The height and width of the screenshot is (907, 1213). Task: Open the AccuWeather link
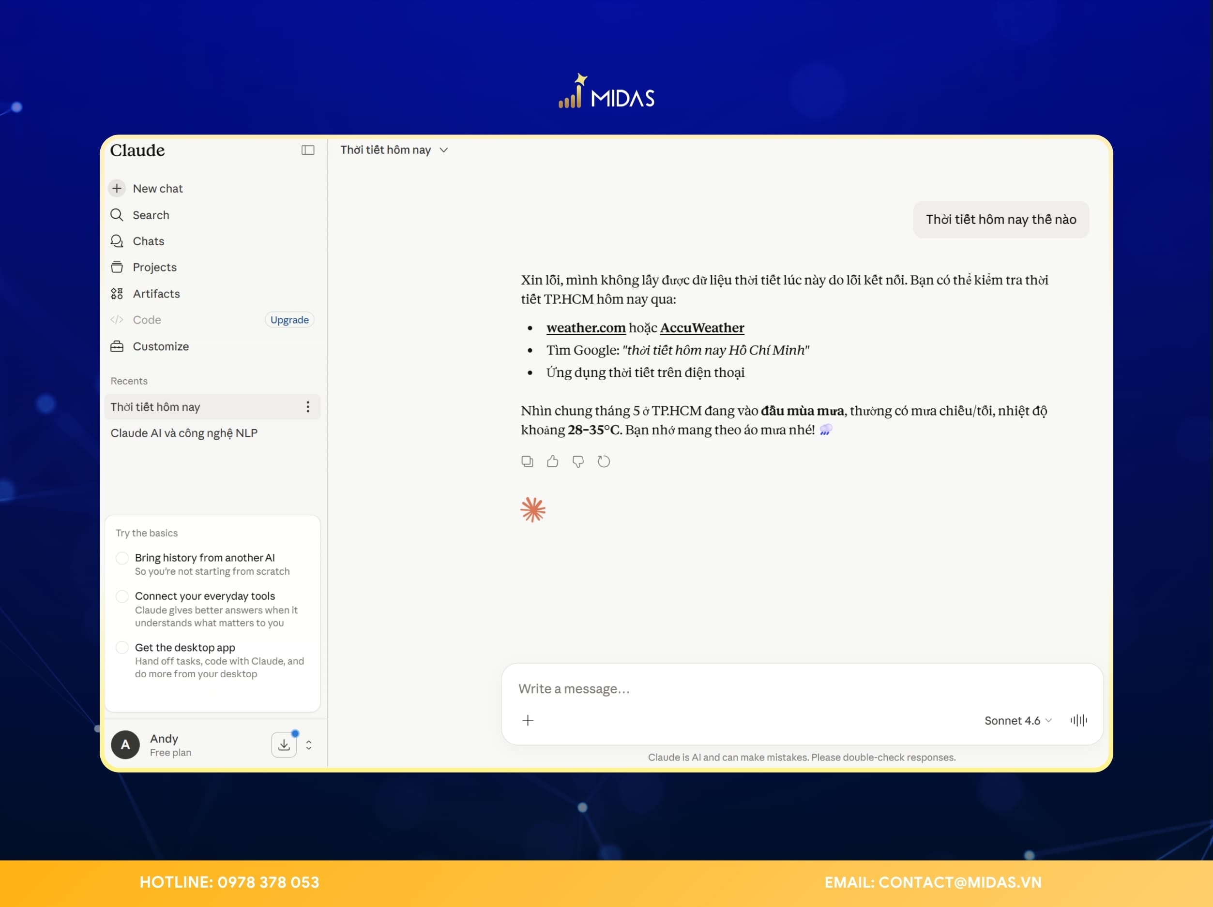click(x=702, y=327)
